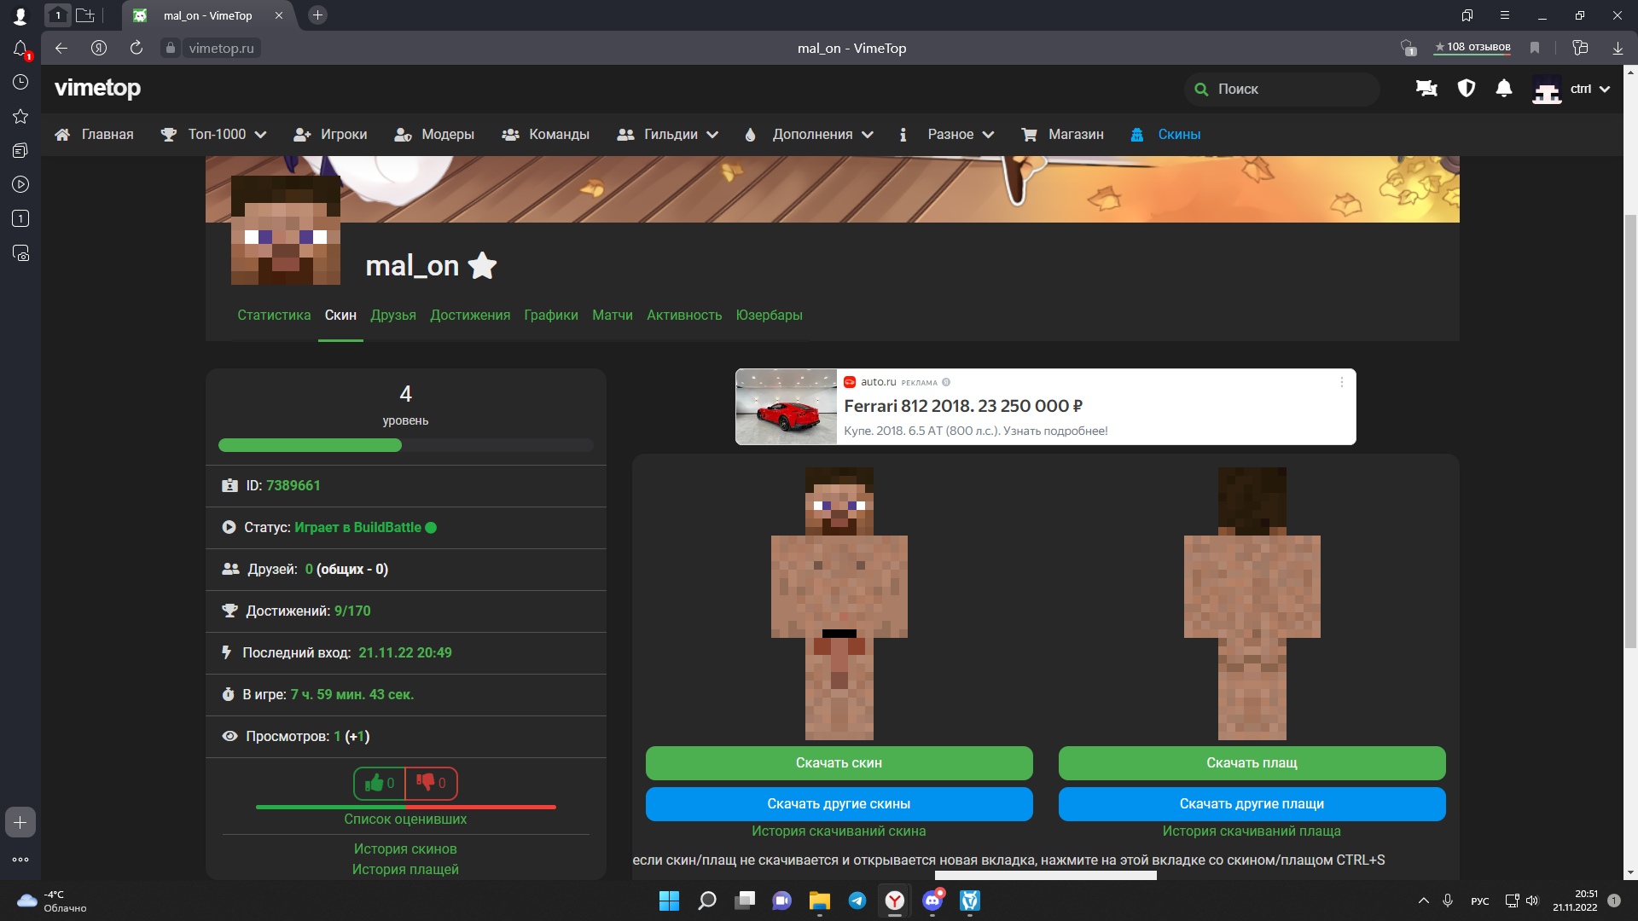
Task: Click the thumbs down dislike button
Action: (x=431, y=783)
